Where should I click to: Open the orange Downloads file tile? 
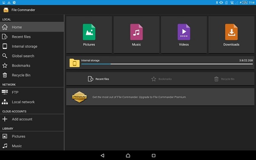pos(231,35)
